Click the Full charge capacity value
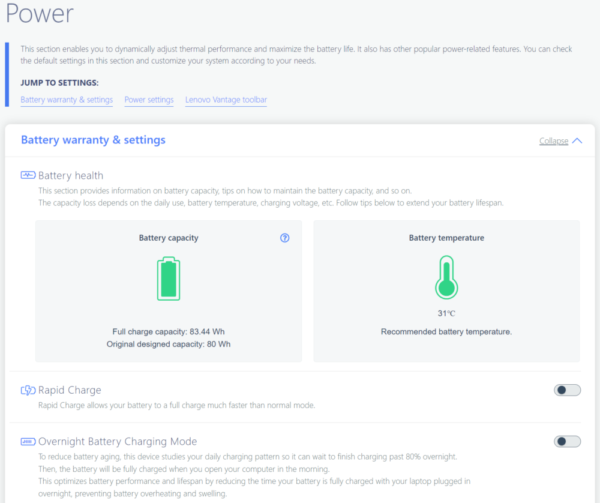 coord(169,331)
